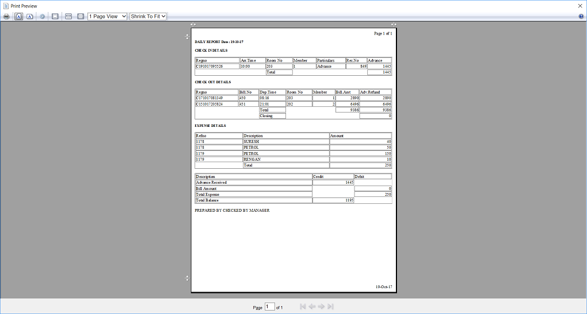Go to previous page arrow
The width and height of the screenshot is (587, 314).
tap(312, 307)
